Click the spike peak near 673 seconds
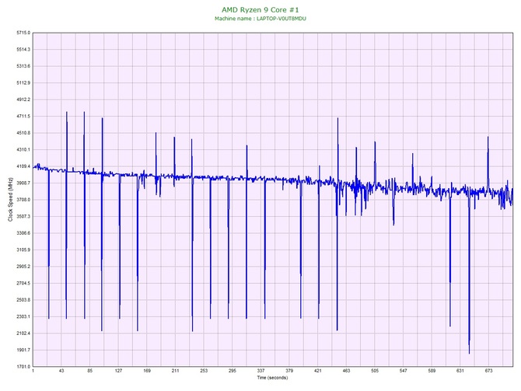This screenshot has height=391, width=521. [488, 137]
